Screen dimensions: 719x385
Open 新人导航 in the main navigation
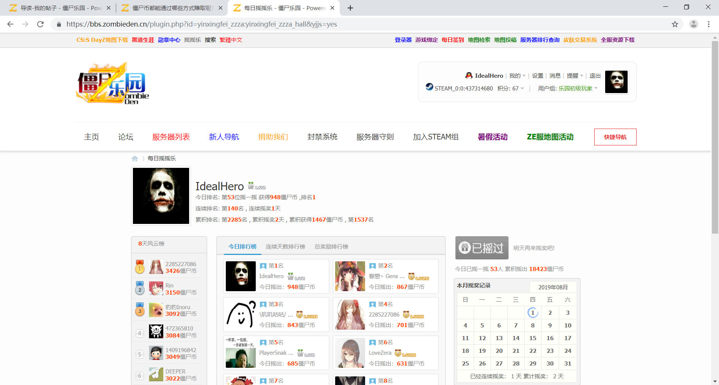pos(224,137)
